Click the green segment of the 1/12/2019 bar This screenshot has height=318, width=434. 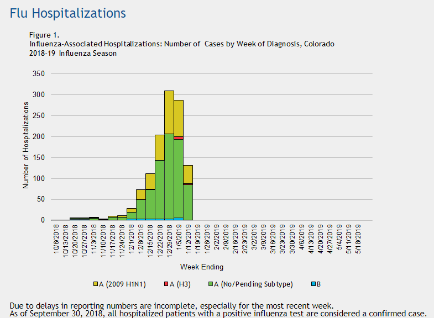188,202
